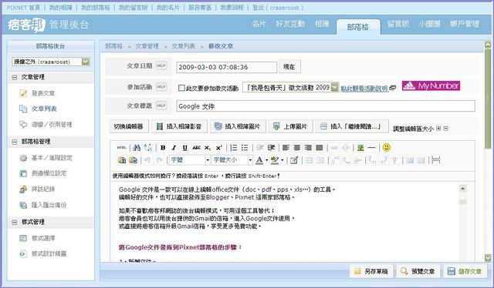The width and height of the screenshot is (494, 288).
Task: Justify the text fully
Action: [x=319, y=147]
